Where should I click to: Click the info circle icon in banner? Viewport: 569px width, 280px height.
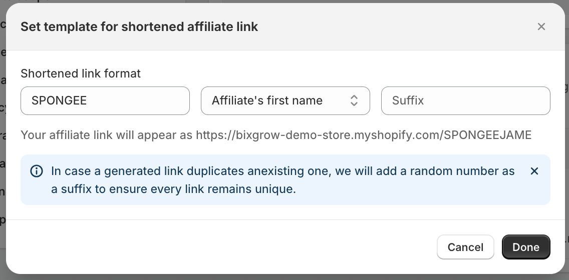point(37,171)
